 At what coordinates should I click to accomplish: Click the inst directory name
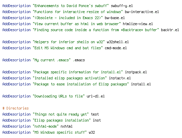(97, 121)
